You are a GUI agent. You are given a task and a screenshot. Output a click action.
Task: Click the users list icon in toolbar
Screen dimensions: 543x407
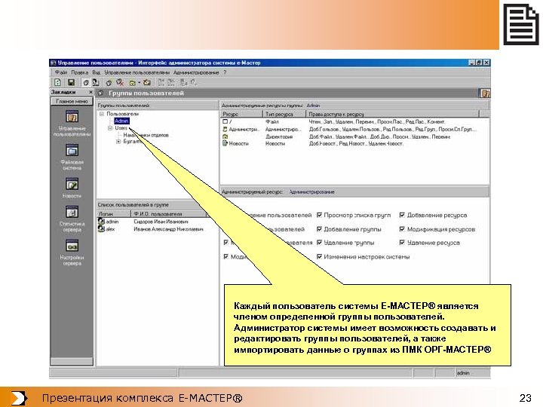coord(96,82)
